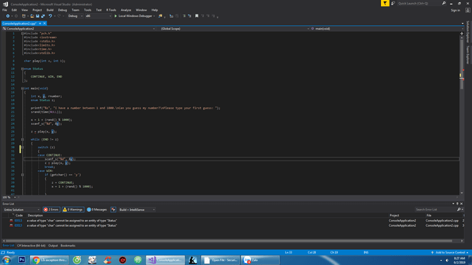
Task: Open the File menu
Action: (5, 10)
